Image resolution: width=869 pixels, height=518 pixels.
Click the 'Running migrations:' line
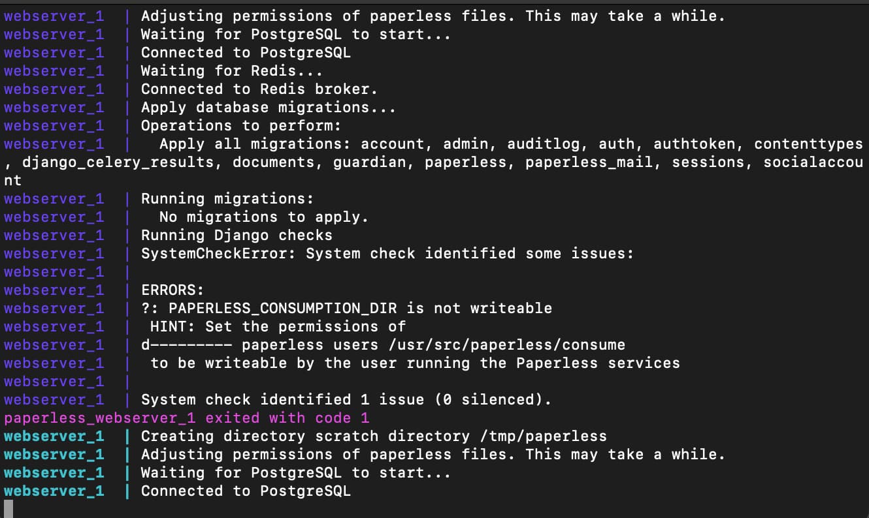coord(227,198)
